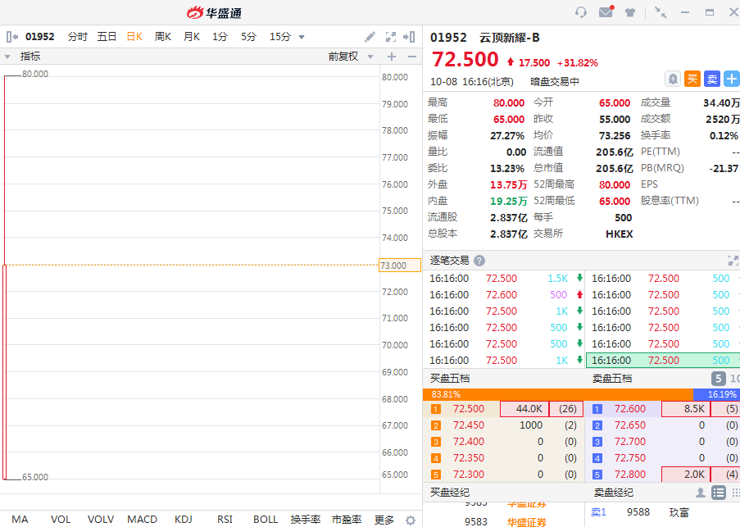
Task: Open skin theme shirt icon
Action: point(630,12)
